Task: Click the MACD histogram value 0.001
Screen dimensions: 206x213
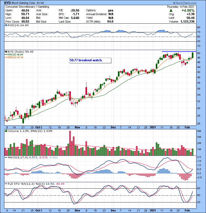Action: click(54, 158)
